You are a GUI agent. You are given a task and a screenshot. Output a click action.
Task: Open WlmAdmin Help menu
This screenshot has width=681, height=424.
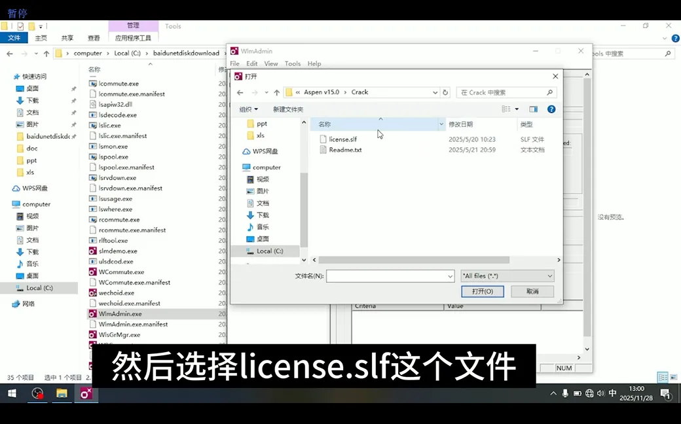tap(314, 63)
